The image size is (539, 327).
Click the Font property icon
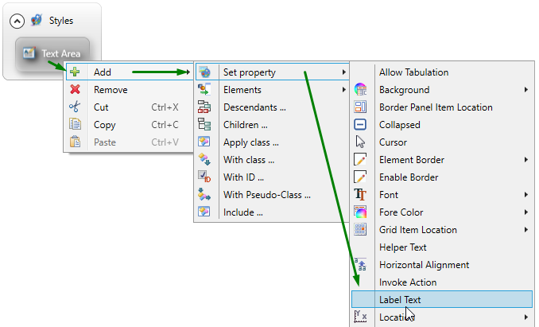(360, 195)
